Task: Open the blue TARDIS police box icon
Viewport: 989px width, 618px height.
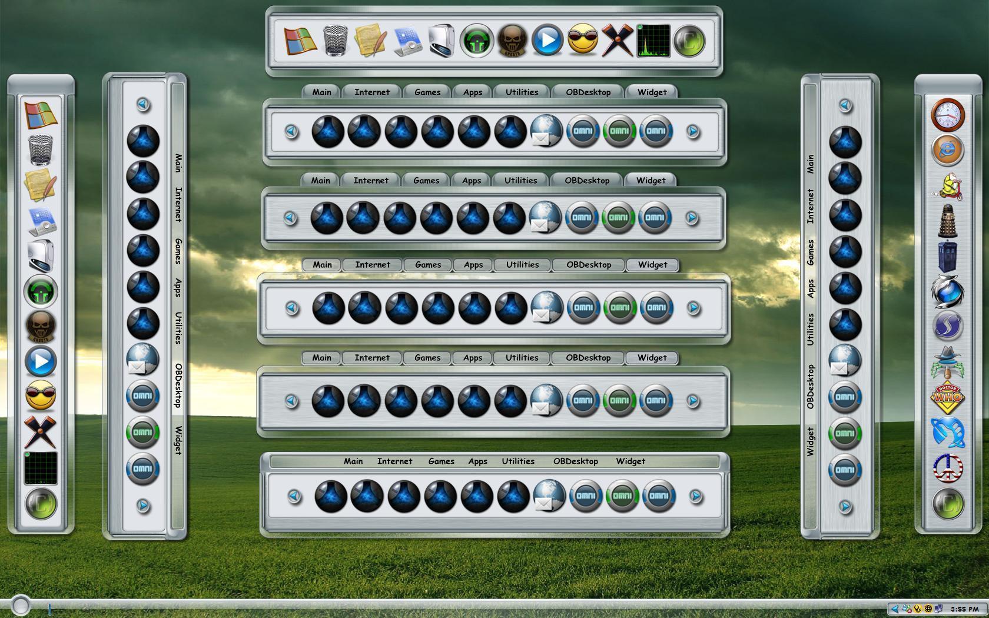Action: [948, 257]
